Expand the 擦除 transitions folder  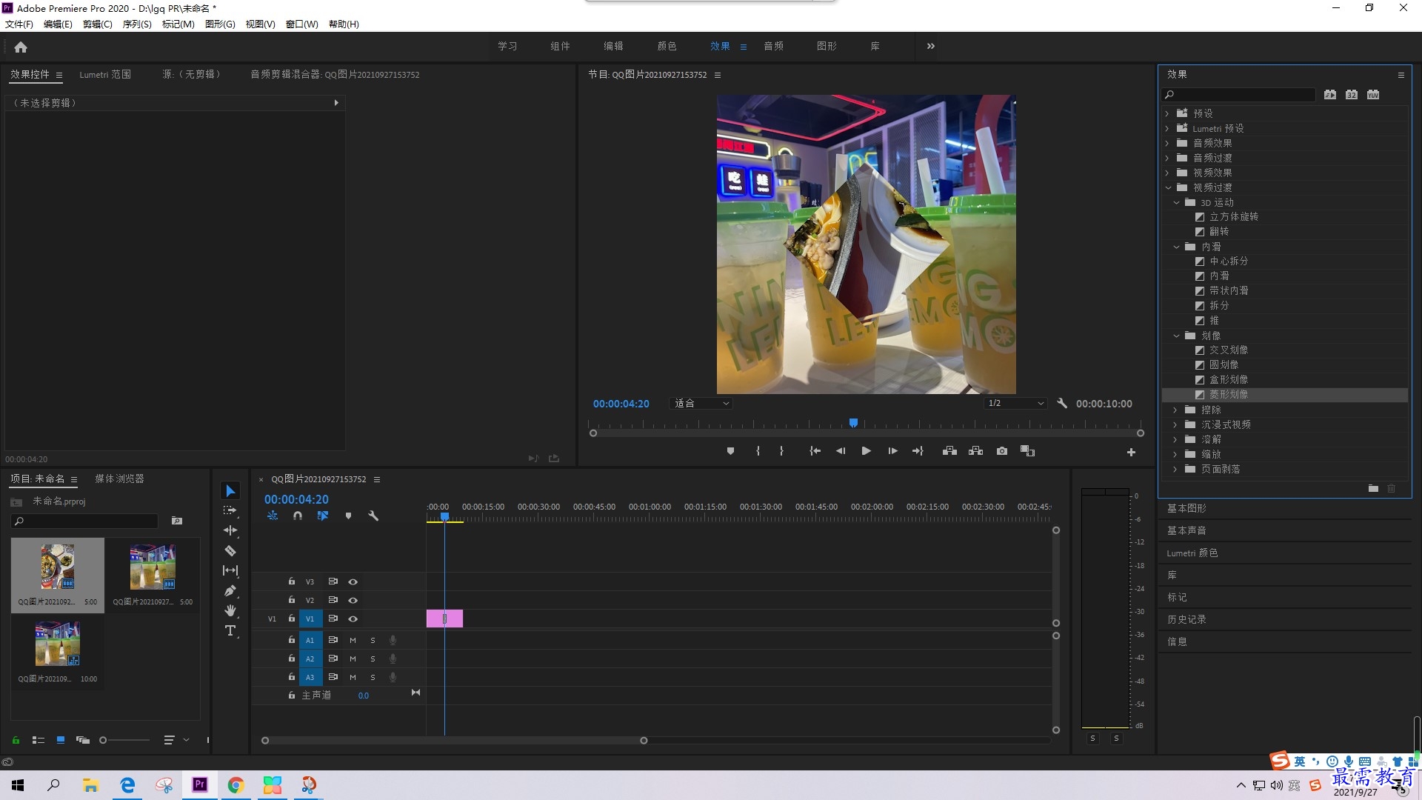point(1175,410)
